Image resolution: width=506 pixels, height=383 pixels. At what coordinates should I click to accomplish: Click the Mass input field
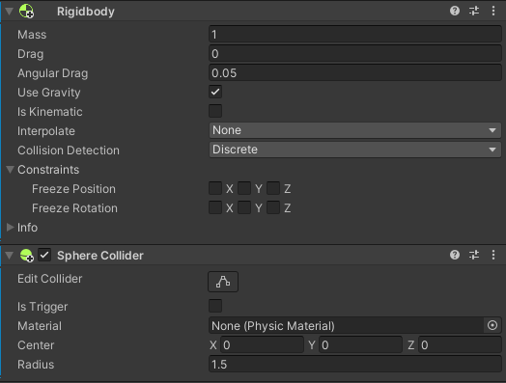coord(355,34)
